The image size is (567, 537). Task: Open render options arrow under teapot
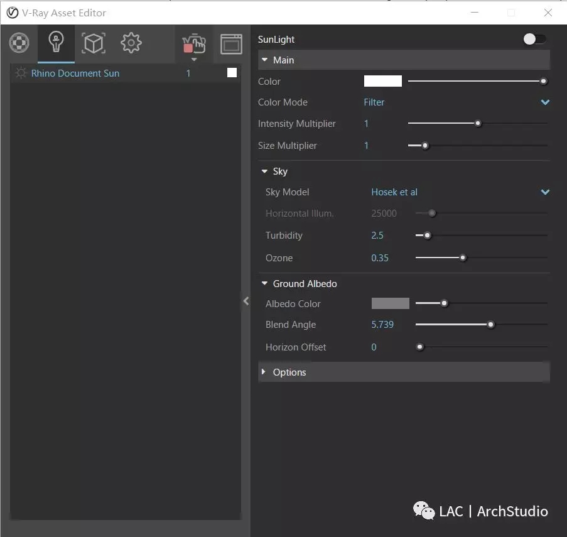[194, 59]
